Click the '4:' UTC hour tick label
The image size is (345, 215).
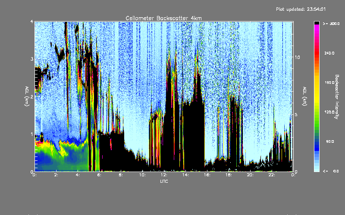click(78, 175)
